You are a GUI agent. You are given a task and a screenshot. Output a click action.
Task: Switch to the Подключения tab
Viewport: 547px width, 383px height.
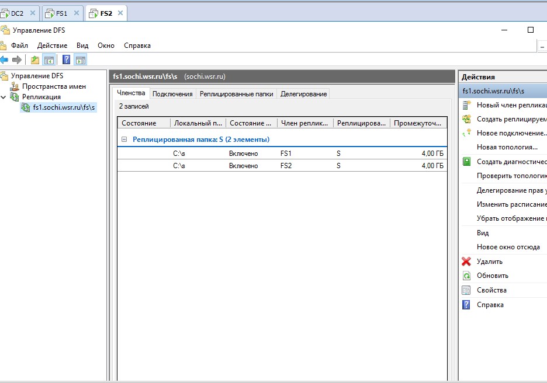pyautogui.click(x=172, y=94)
